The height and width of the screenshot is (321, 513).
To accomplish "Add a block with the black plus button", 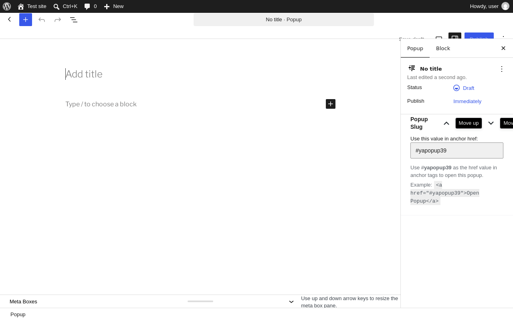I will 331,104.
